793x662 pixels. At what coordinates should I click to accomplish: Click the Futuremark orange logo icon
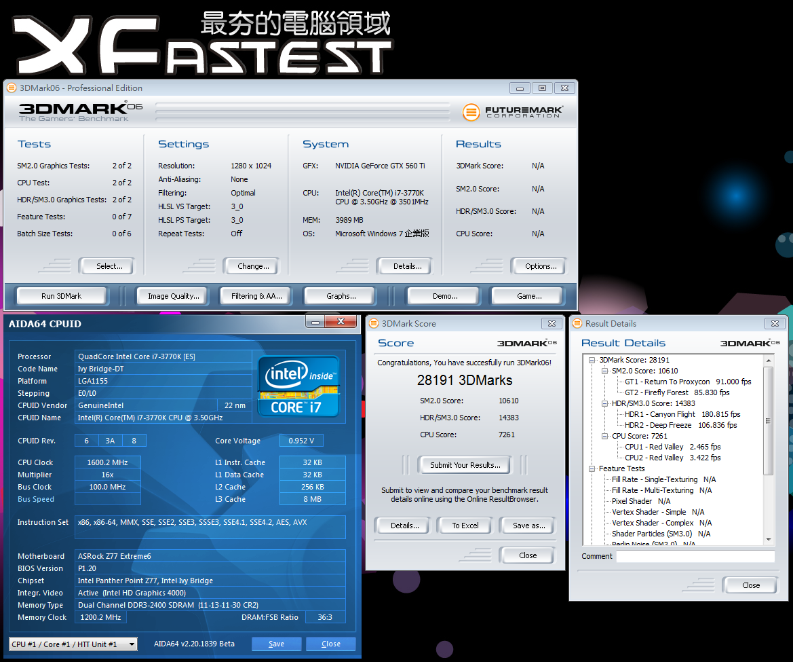[x=471, y=112]
